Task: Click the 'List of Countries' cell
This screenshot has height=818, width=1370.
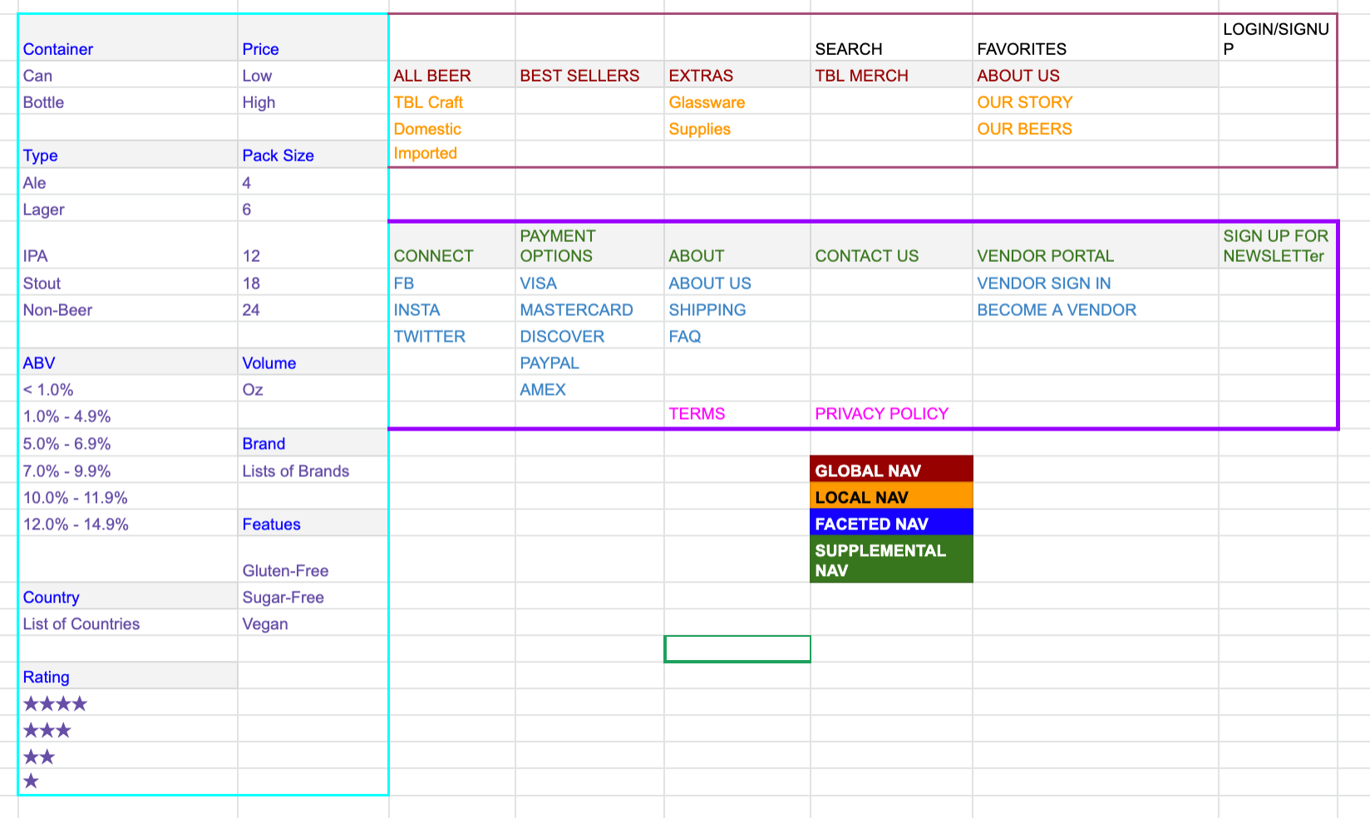Action: [128, 623]
